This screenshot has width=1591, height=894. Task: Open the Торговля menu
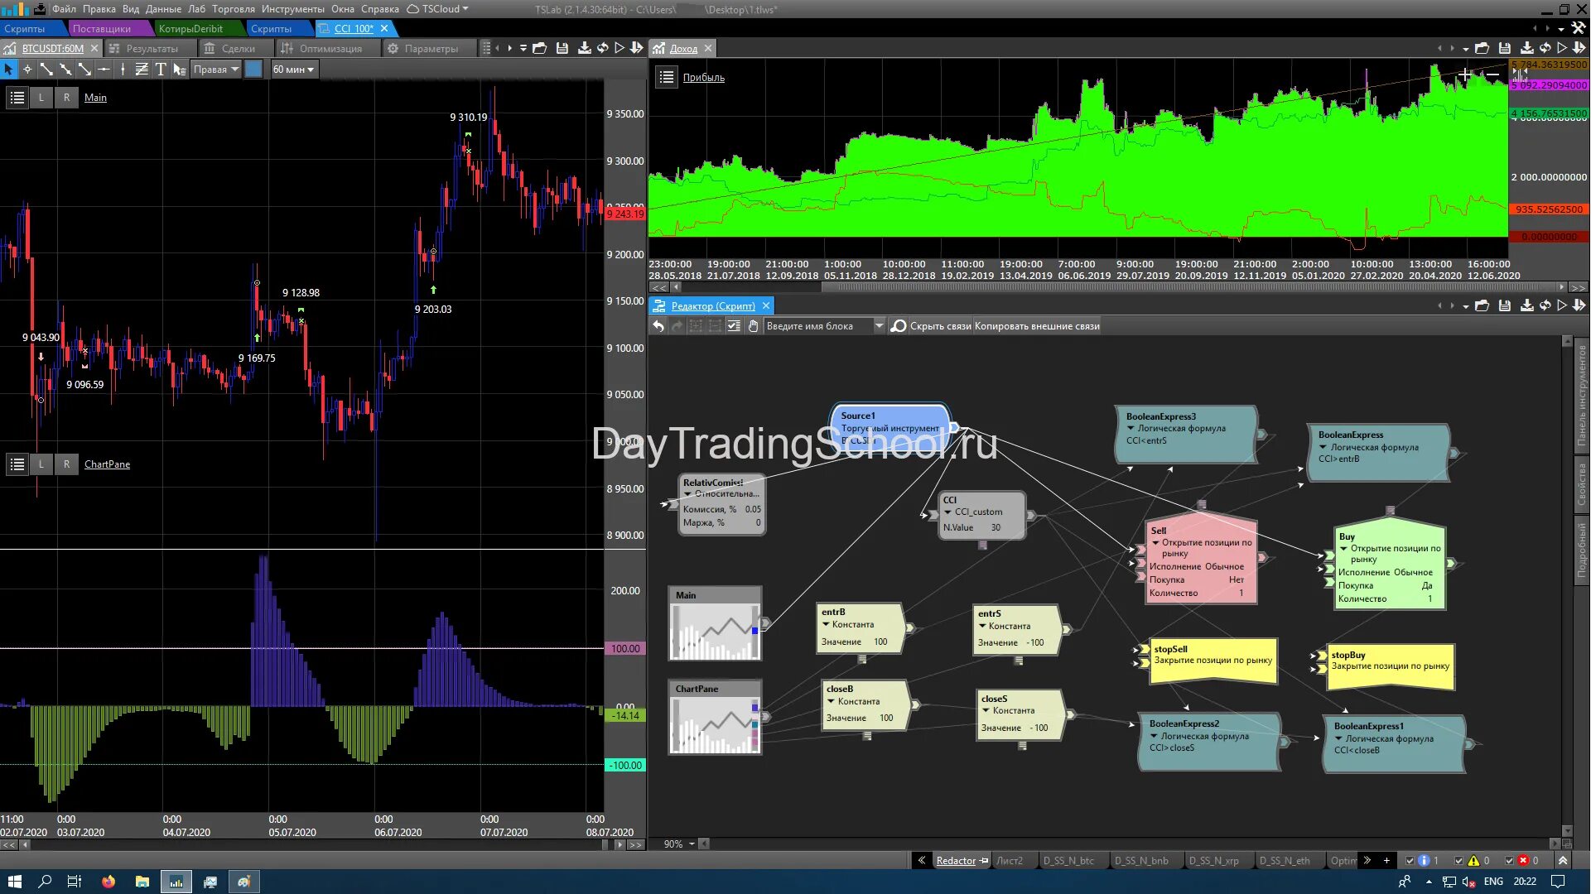click(233, 9)
